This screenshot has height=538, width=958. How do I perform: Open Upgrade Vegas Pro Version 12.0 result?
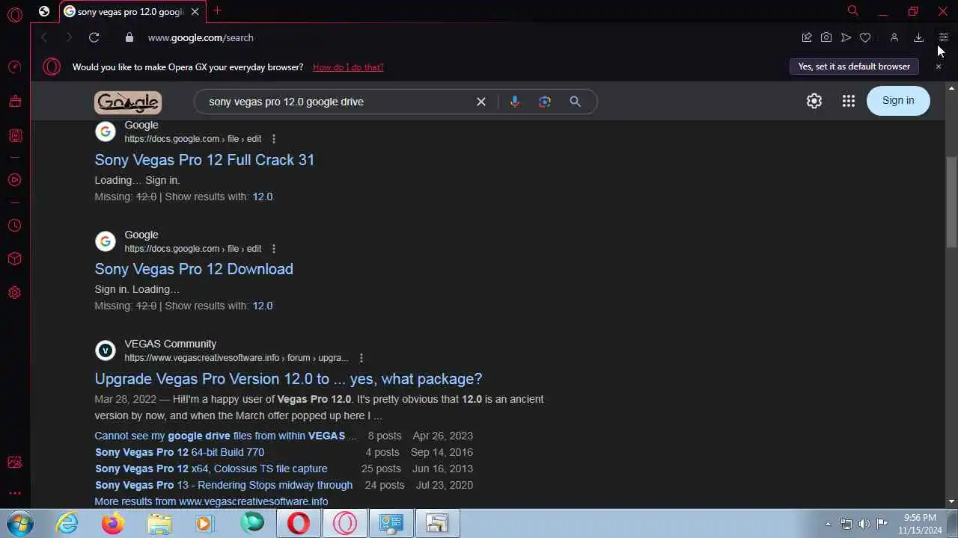pyautogui.click(x=288, y=379)
